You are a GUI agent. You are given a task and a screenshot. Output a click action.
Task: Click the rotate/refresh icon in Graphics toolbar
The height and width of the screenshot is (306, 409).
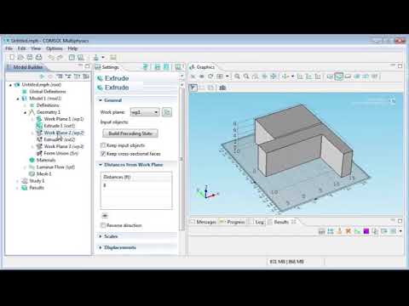click(x=210, y=76)
